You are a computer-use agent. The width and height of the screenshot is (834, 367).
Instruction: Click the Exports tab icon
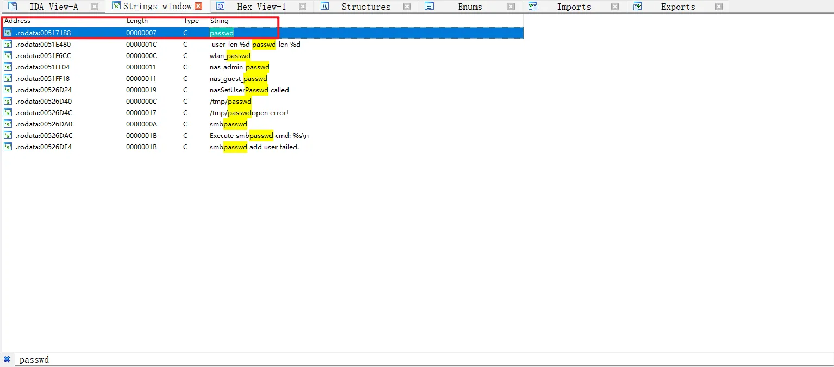[637, 7]
